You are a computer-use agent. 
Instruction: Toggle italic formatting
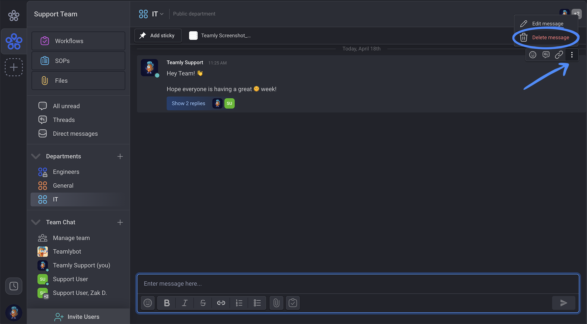[x=185, y=303]
